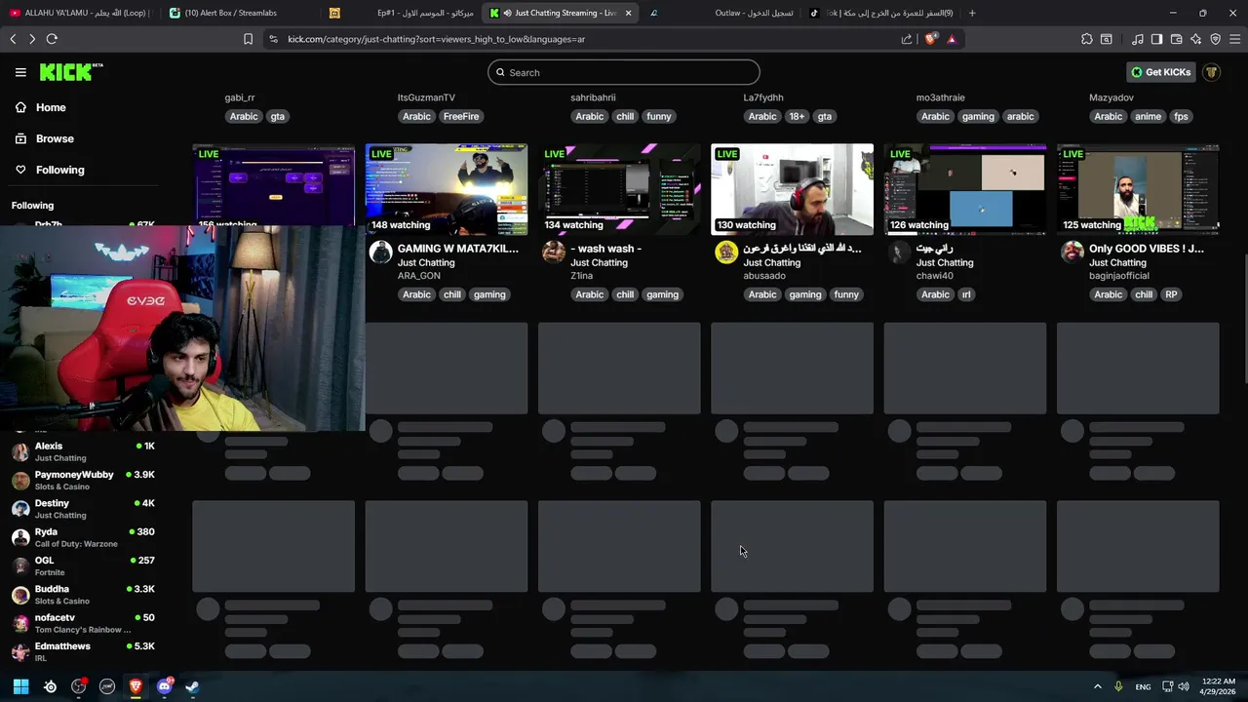
Task: Open Brave Wallet icon
Action: coord(1176,39)
